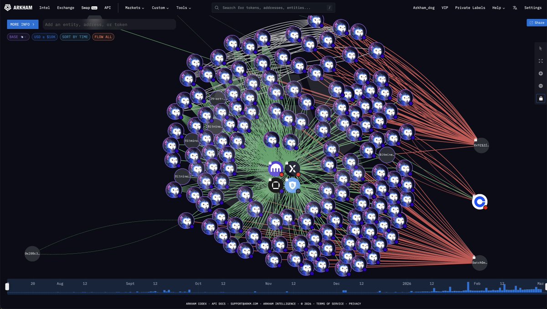Click the MORE INFO button
The height and width of the screenshot is (309, 547).
point(23,24)
